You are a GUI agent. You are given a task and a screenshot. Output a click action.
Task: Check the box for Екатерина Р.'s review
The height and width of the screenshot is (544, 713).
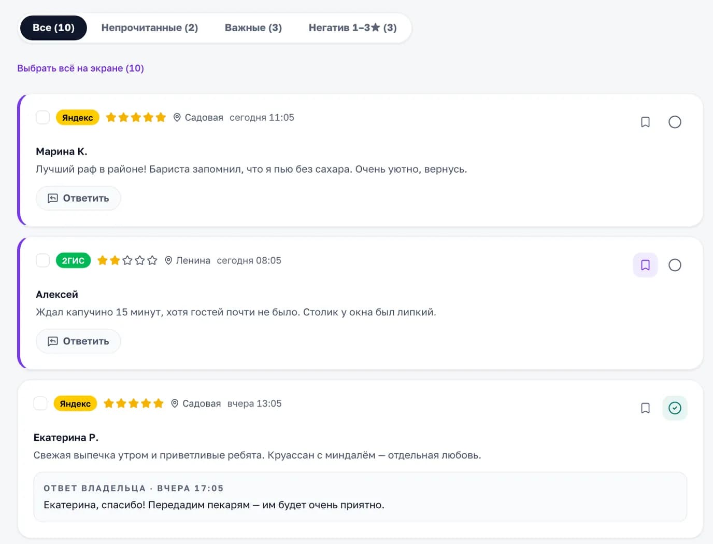[40, 403]
